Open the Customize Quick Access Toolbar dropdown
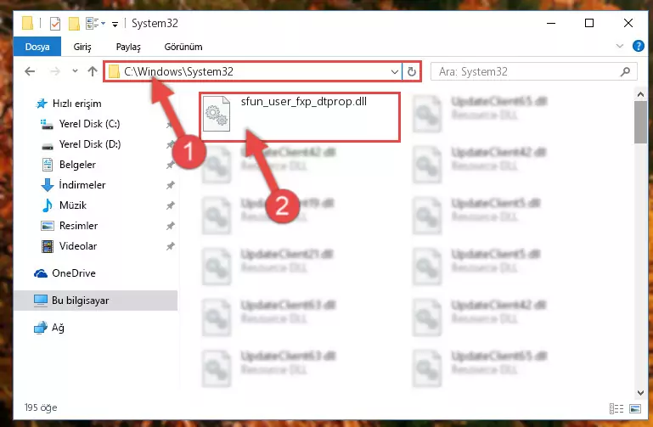653x427 pixels. tap(115, 24)
